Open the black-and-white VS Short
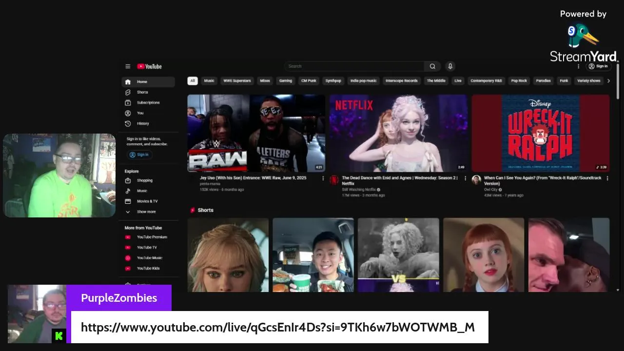624x351 pixels. (398, 255)
